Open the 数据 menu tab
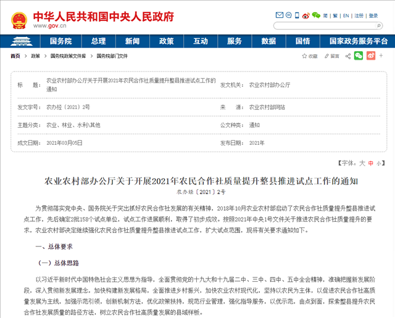The height and width of the screenshot is (318, 395). (x=268, y=41)
